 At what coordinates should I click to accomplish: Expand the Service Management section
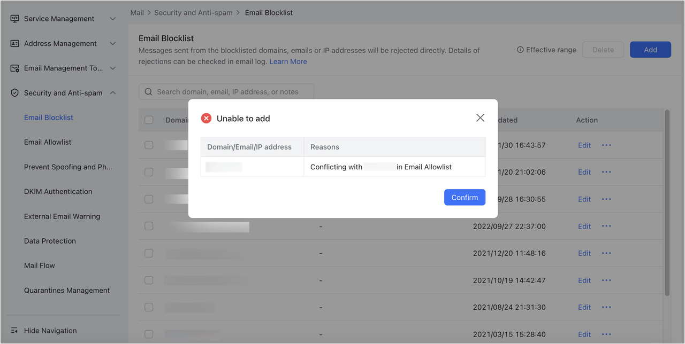[x=113, y=18]
